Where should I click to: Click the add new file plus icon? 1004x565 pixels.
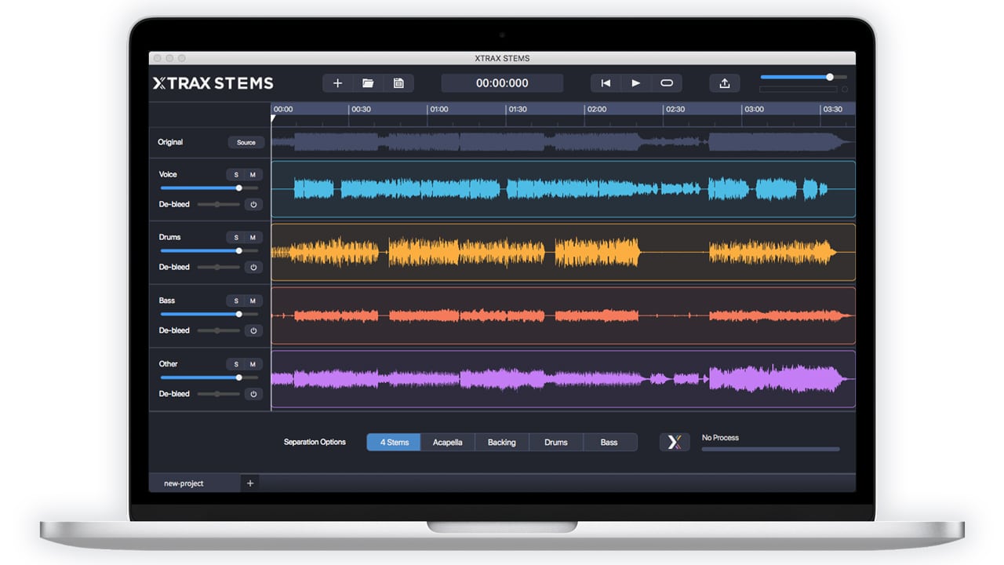337,83
